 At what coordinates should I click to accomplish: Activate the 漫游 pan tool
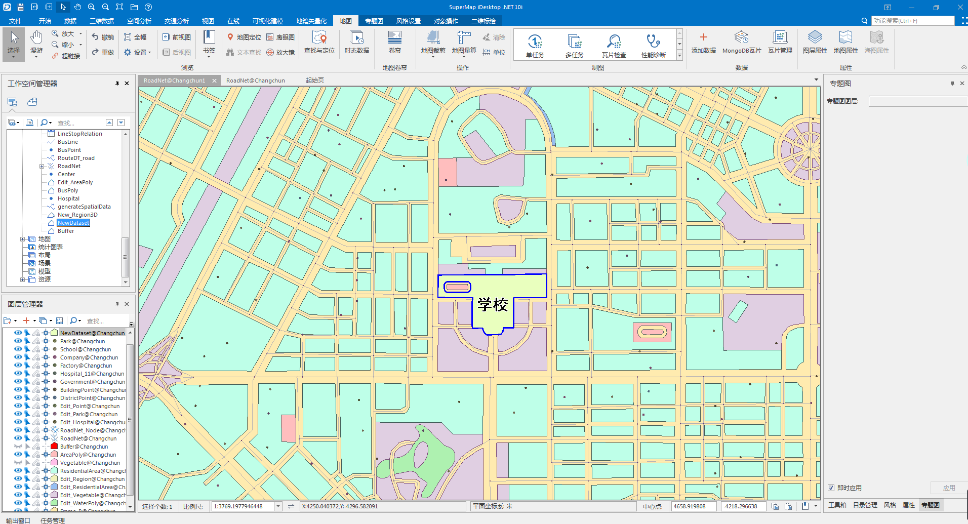(x=36, y=44)
